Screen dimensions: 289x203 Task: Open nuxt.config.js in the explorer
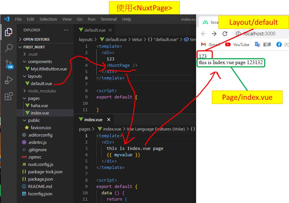coord(40,164)
